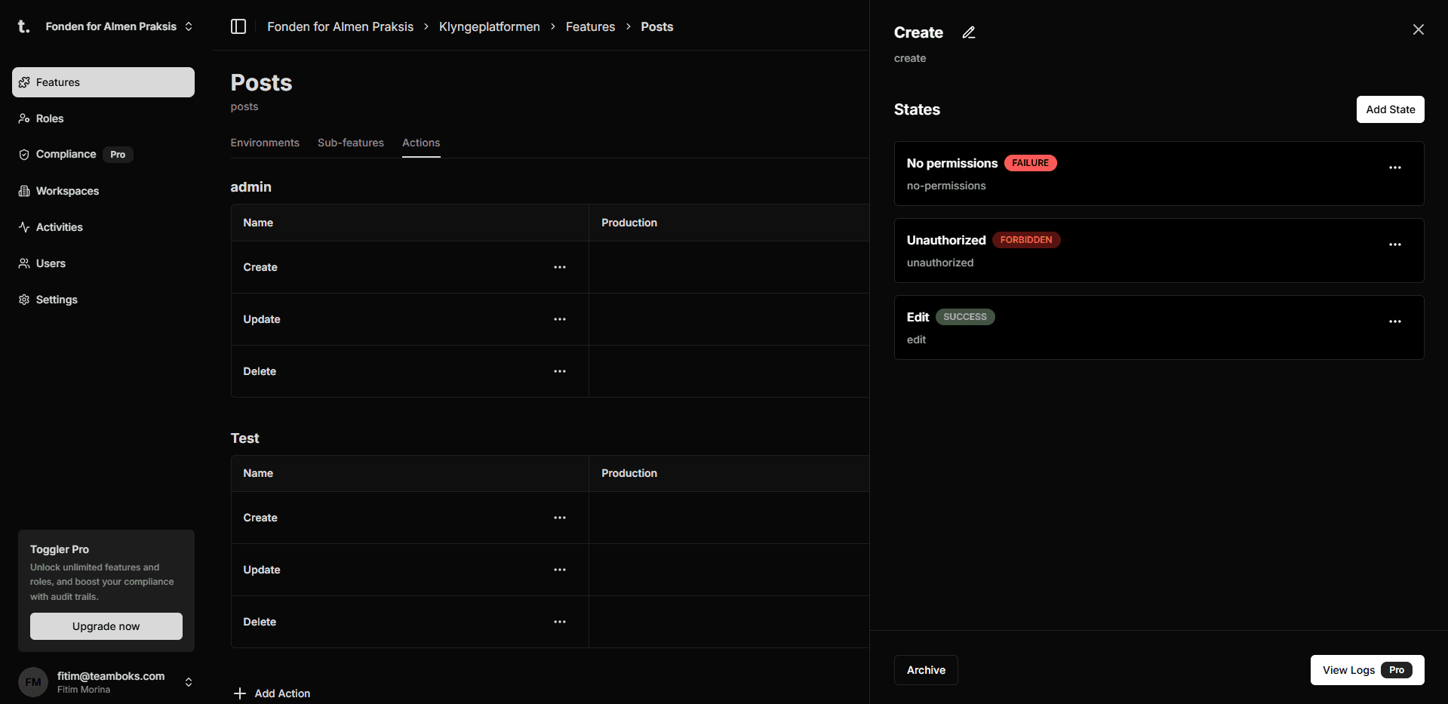Switch to the Sub-features tab
The image size is (1448, 704).
[x=350, y=143]
